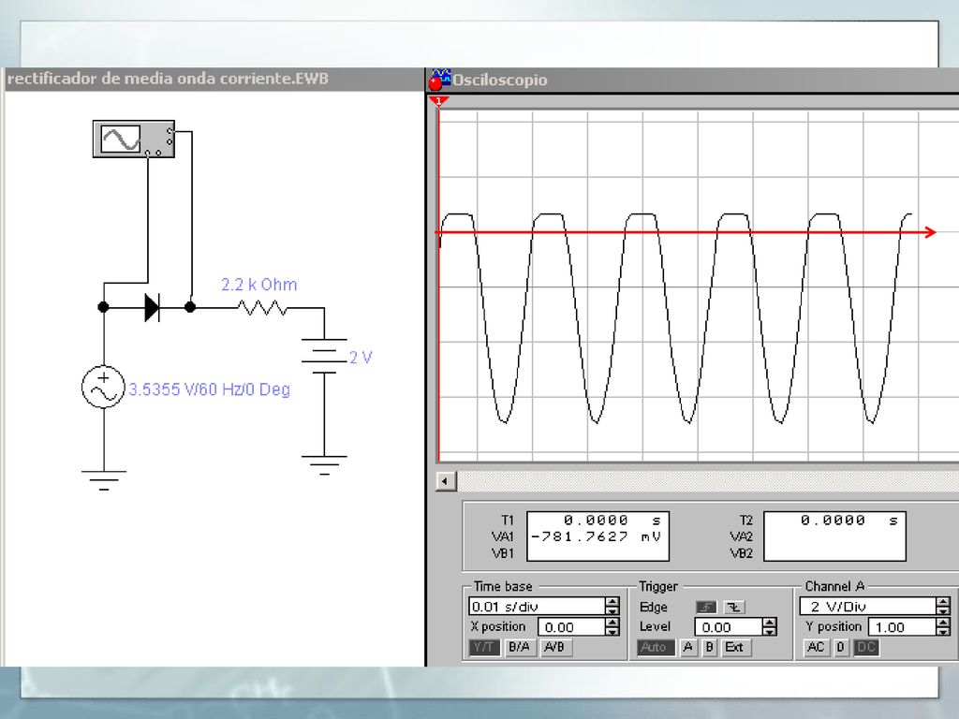Set trigger source to Ext
This screenshot has height=719, width=959.
coord(734,648)
